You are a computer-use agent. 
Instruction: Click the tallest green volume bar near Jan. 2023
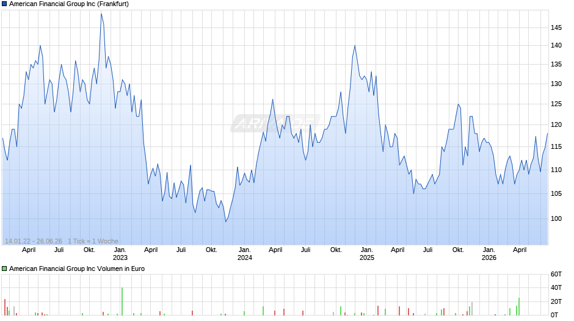[x=122, y=301]
